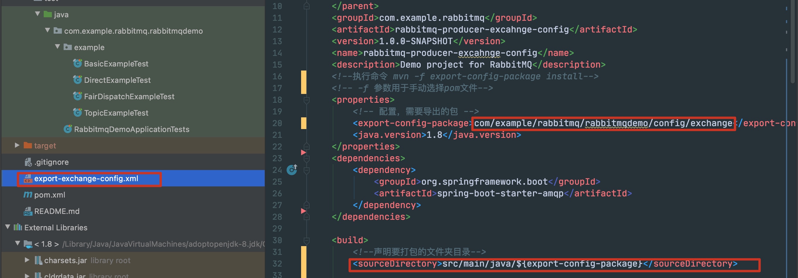This screenshot has width=798, height=278.
Task: Select FairDispatchExampleTest in the project tree
Action: (x=129, y=97)
